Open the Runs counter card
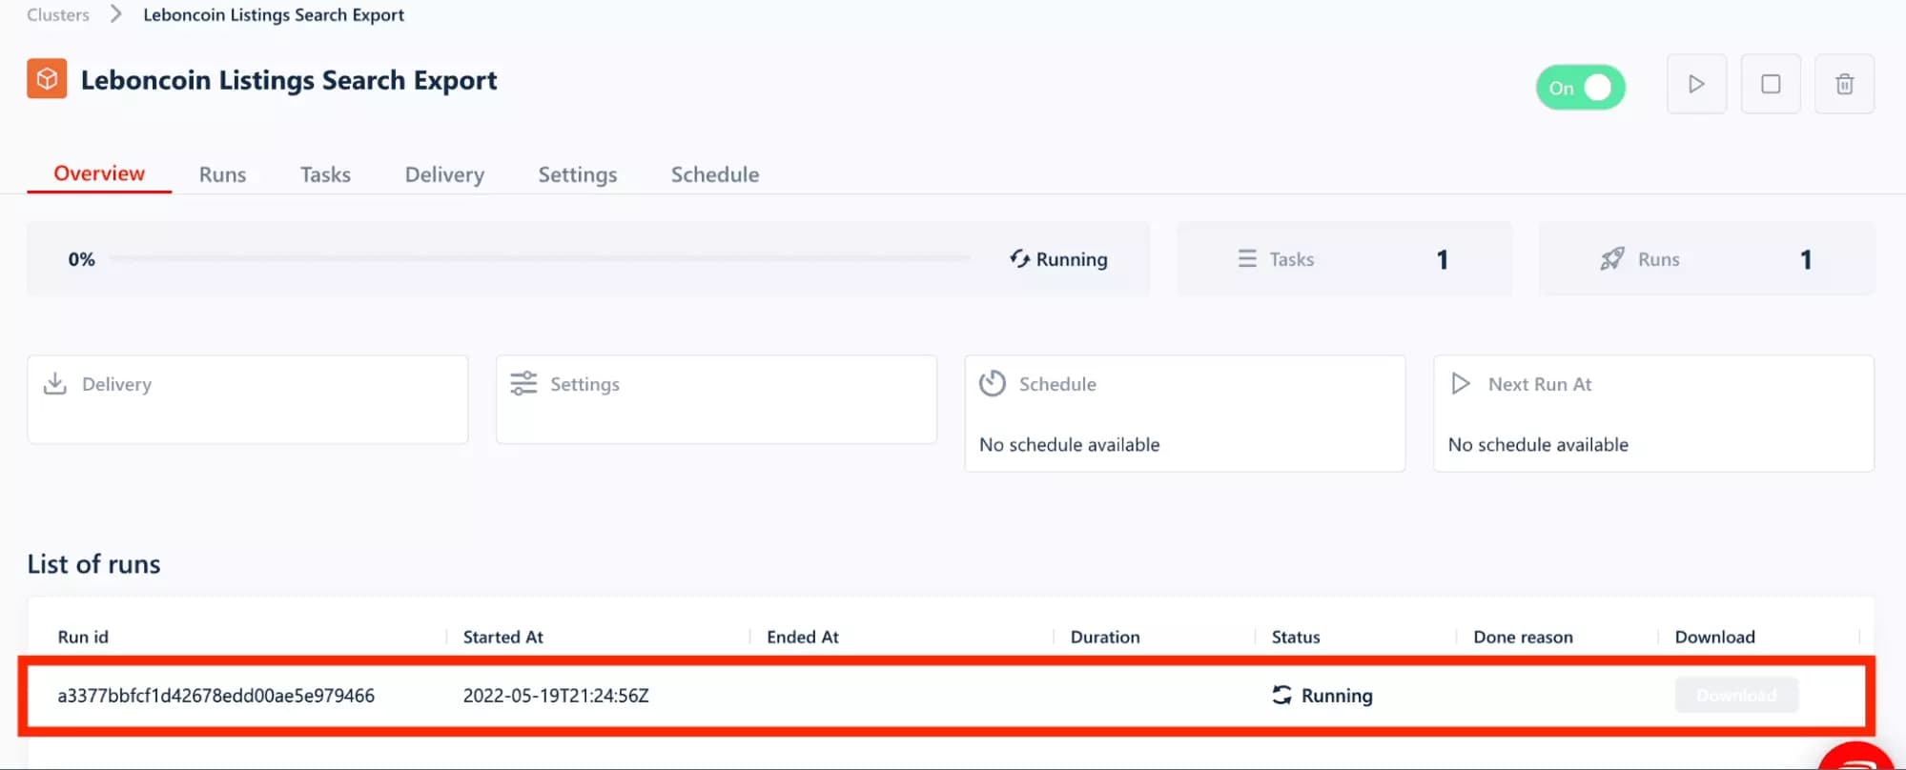 [x=1706, y=258]
